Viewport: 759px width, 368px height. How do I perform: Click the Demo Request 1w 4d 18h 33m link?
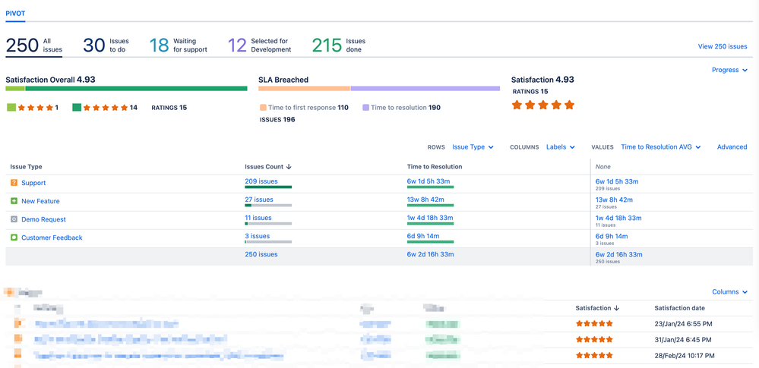click(430, 218)
